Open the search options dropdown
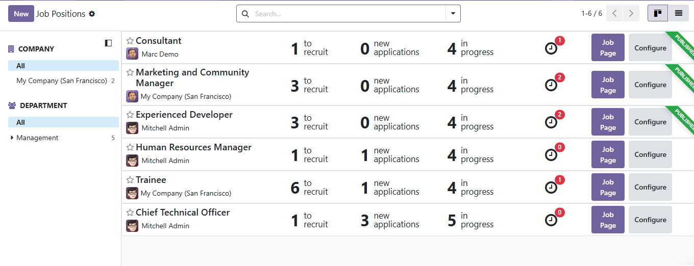Viewport: 694px width, 266px height. coord(453,14)
